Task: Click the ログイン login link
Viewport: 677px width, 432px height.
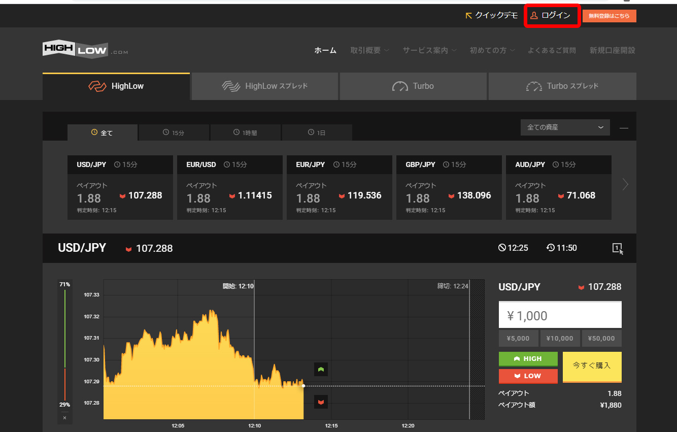Action: point(551,16)
